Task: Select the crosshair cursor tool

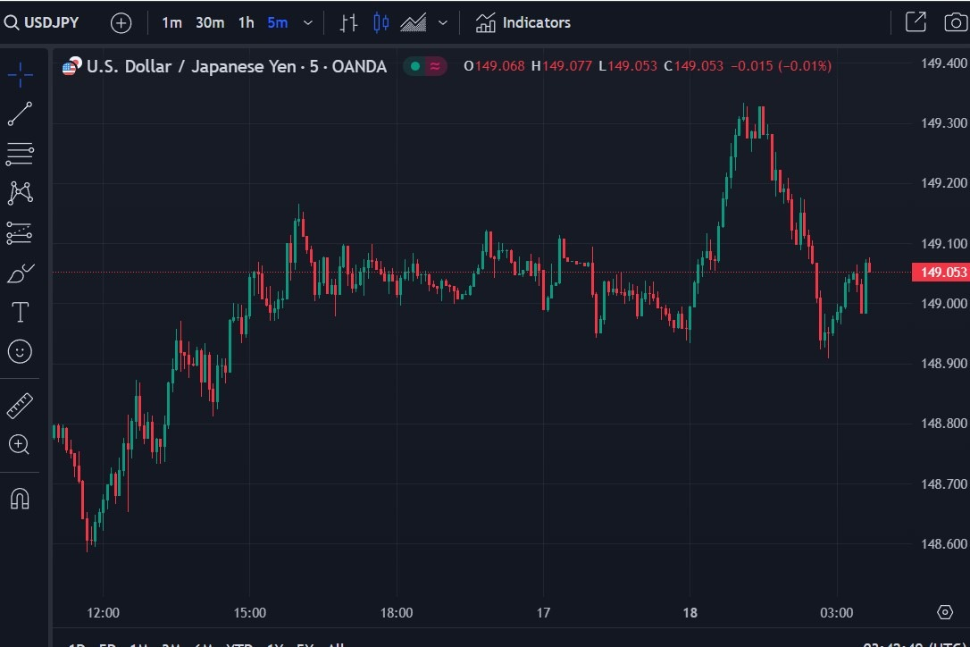Action: coord(20,75)
